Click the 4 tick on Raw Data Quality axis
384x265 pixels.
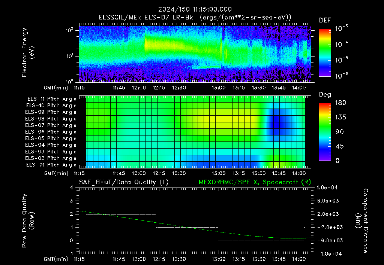72,188
